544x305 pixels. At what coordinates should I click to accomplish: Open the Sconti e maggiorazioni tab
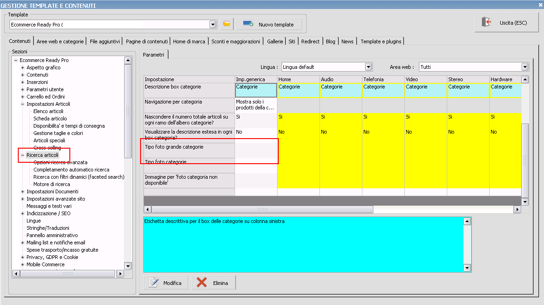coord(235,41)
